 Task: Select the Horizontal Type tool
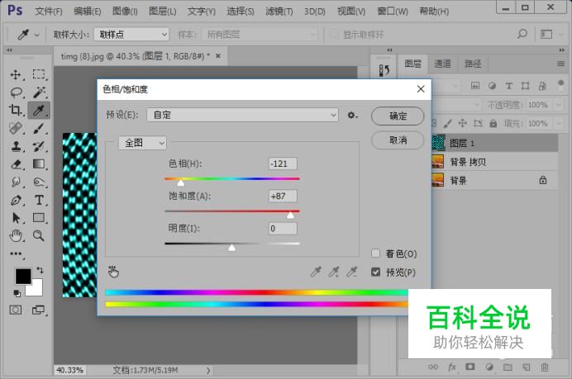[x=39, y=201]
